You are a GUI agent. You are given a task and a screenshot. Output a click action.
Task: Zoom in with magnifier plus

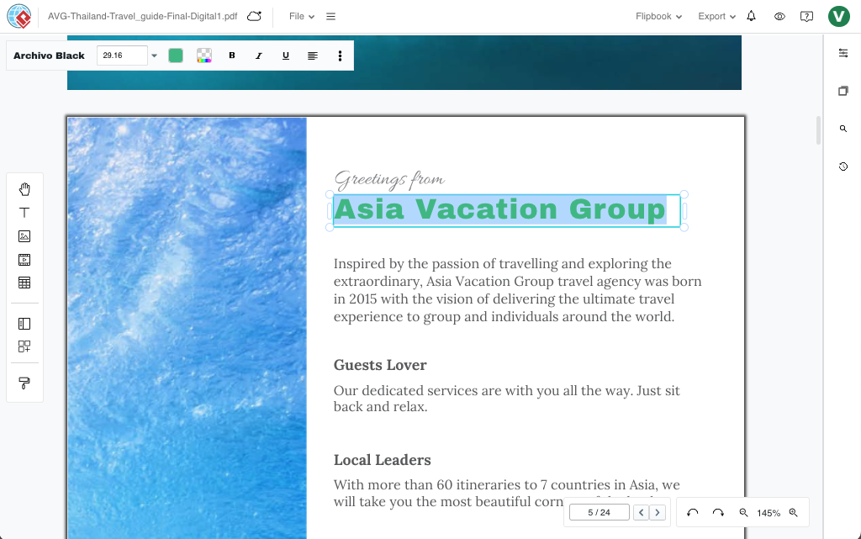tap(794, 512)
